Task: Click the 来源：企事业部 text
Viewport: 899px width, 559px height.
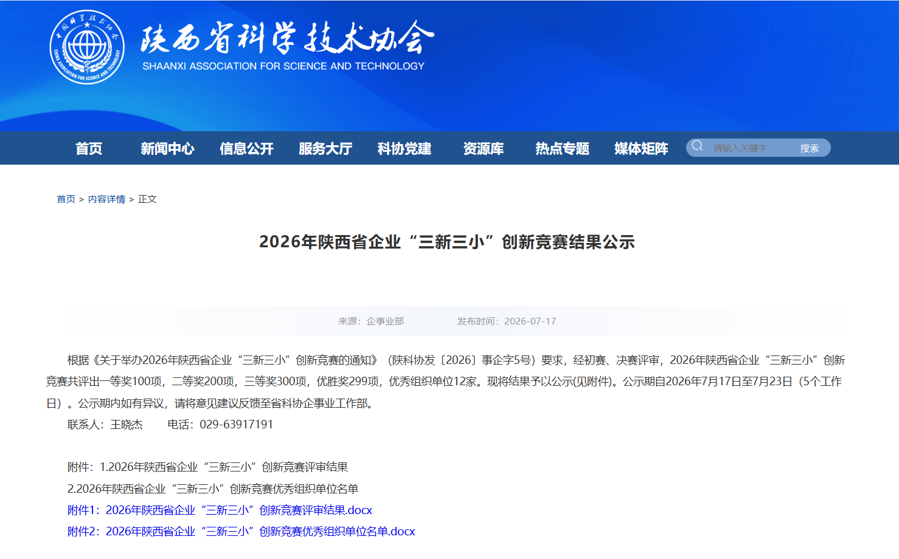Action: point(371,321)
